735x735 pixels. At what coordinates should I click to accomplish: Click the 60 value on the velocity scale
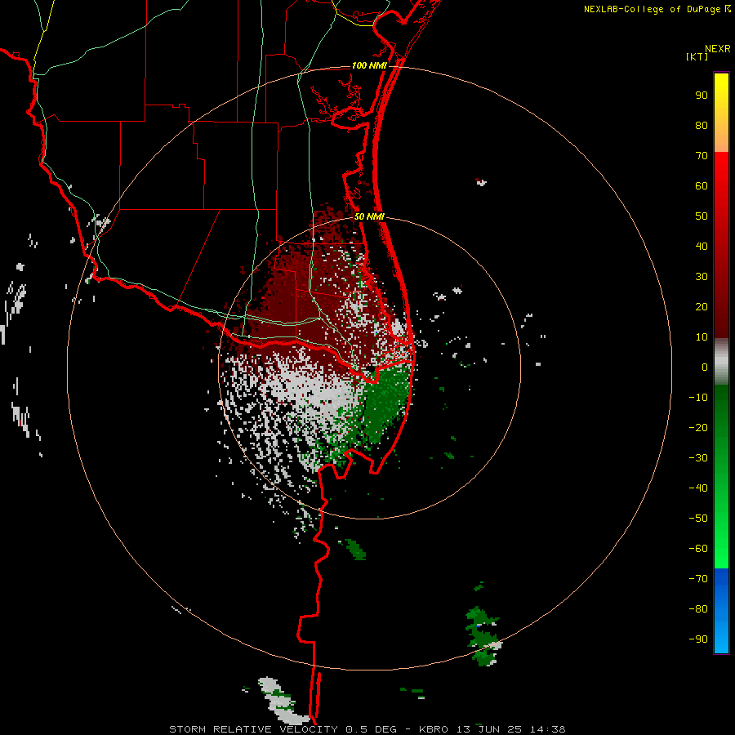point(702,186)
